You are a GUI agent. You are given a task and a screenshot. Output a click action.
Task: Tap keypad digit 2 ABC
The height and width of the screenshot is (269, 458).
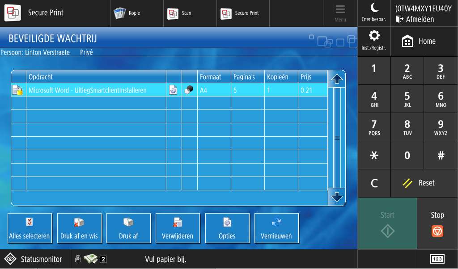407,71
